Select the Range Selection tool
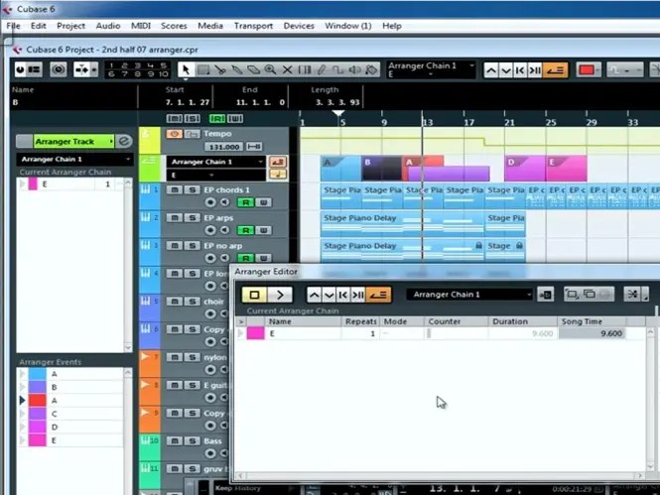Image resolution: width=660 pixels, height=495 pixels. pyautogui.click(x=203, y=69)
